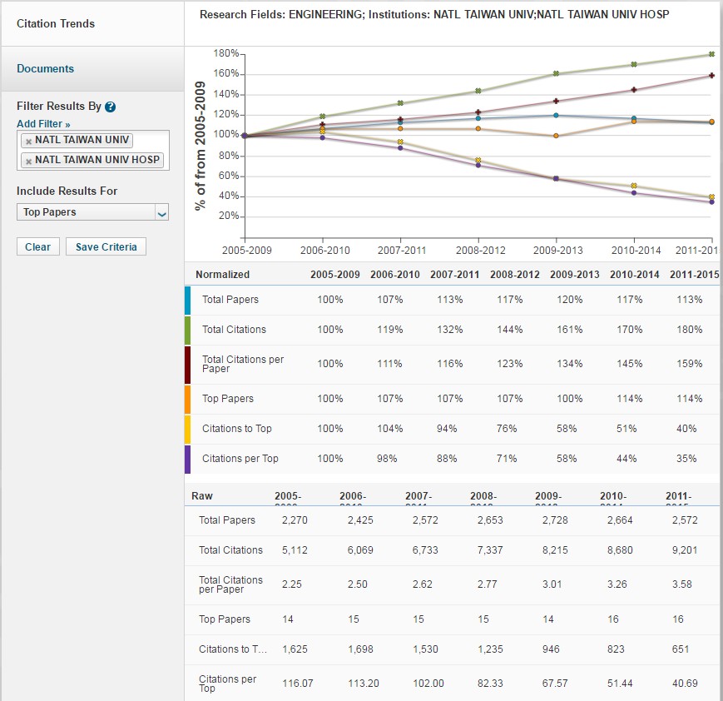Click the 2006-2010 green chart data point

pos(322,117)
